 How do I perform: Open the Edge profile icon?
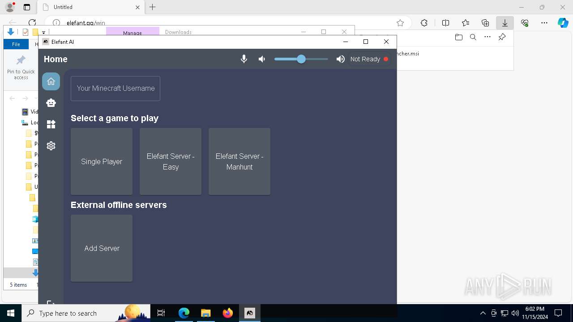coord(10,7)
